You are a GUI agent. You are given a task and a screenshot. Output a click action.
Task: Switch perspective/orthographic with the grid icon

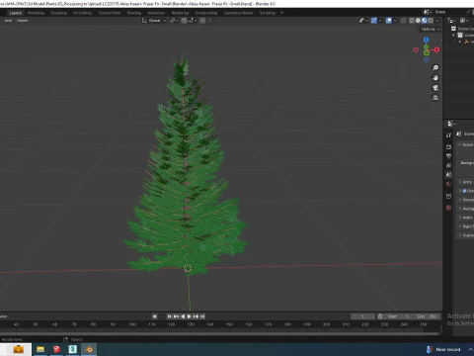click(x=435, y=98)
